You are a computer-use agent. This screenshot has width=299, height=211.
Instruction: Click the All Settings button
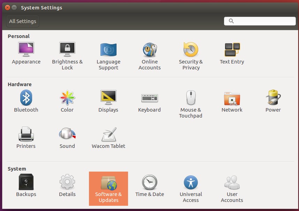coord(23,21)
